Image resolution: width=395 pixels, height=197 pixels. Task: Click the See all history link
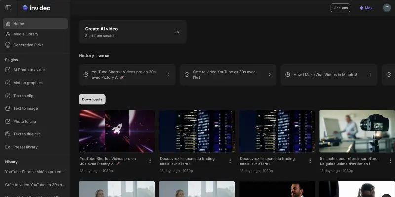[103, 56]
